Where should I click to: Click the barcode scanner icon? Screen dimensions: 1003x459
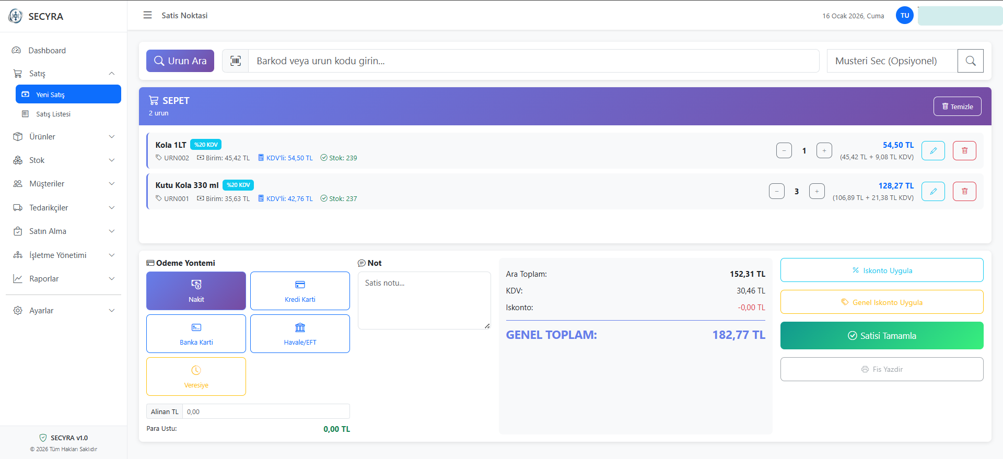[x=236, y=61]
